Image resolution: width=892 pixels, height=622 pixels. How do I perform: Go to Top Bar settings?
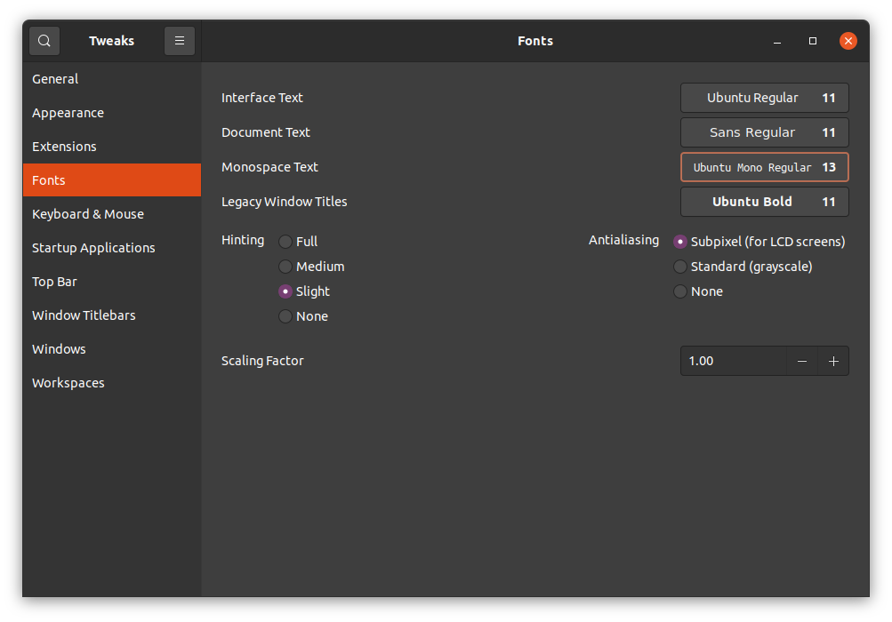click(x=112, y=282)
